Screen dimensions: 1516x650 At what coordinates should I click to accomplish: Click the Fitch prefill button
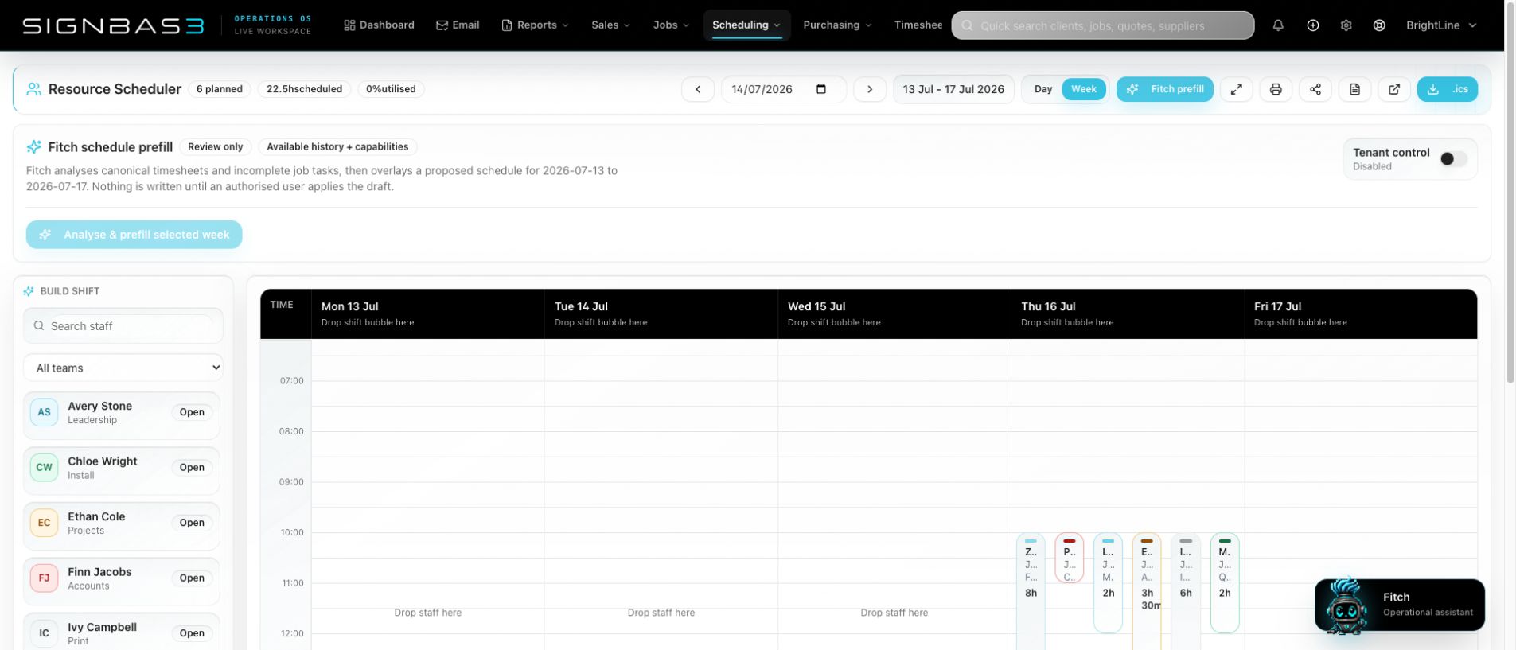click(x=1164, y=89)
